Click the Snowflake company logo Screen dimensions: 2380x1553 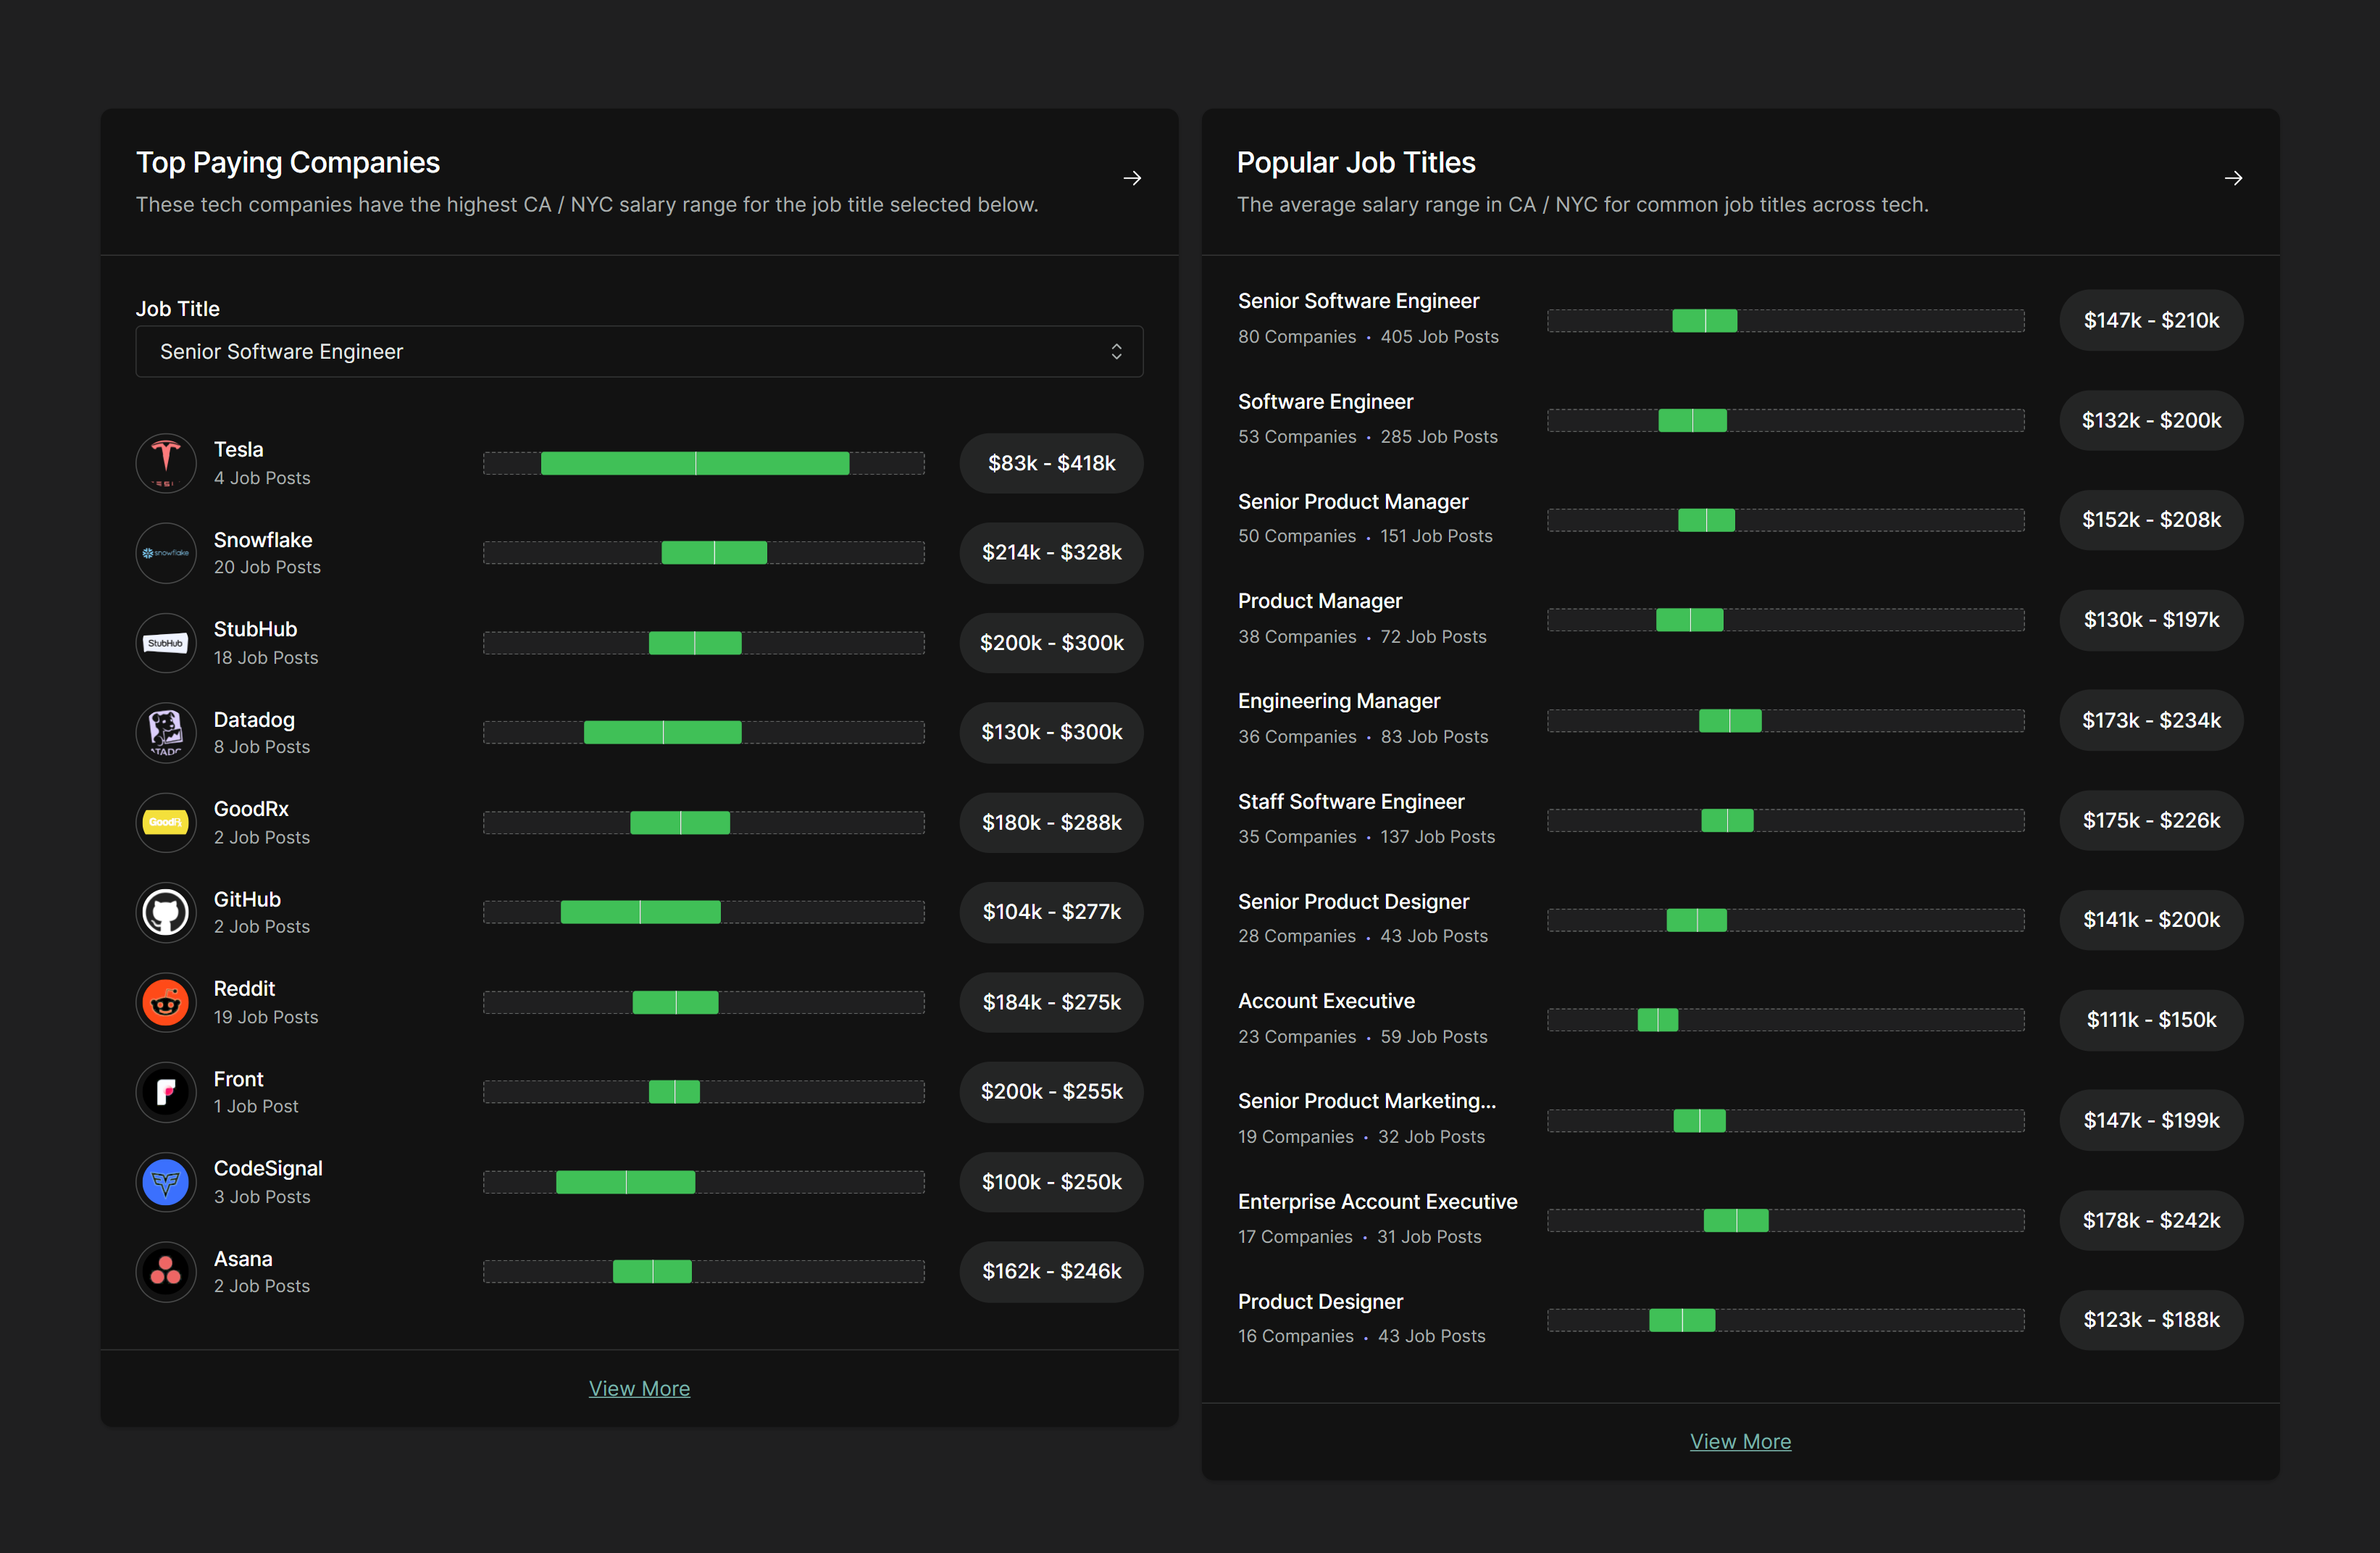(165, 553)
